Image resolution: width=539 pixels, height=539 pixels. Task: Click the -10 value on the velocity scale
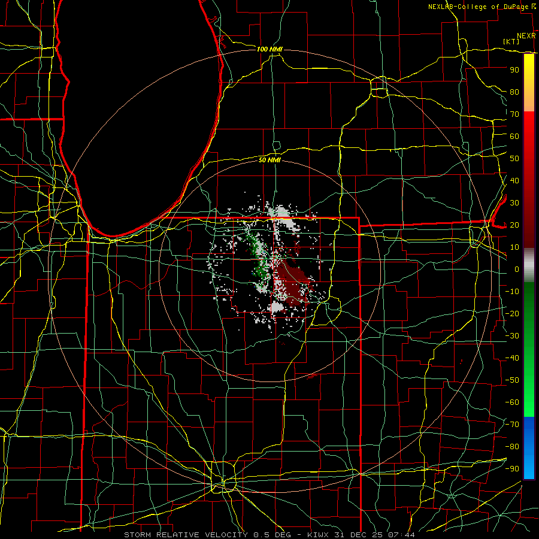(x=512, y=292)
